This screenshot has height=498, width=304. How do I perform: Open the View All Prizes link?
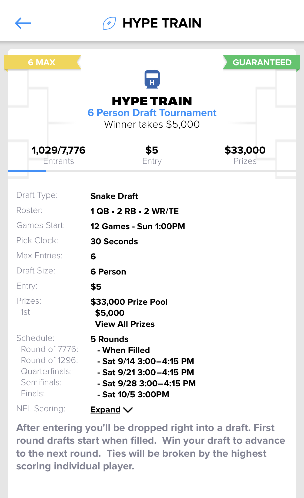tap(125, 324)
